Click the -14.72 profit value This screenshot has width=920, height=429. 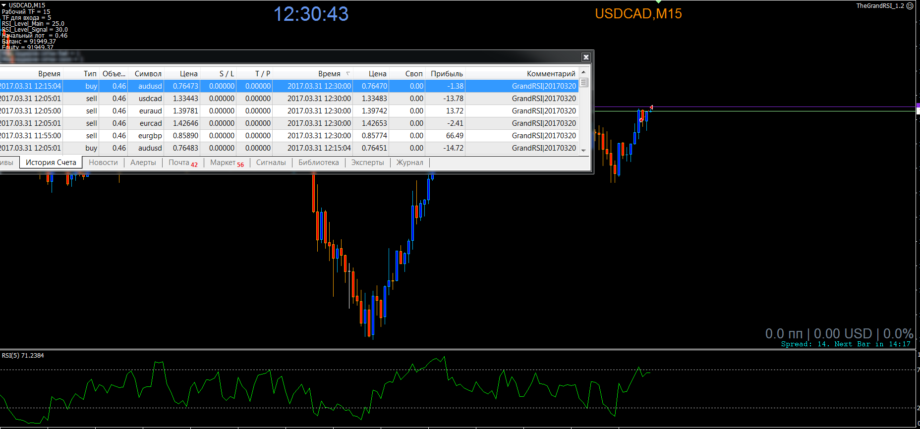pos(453,148)
